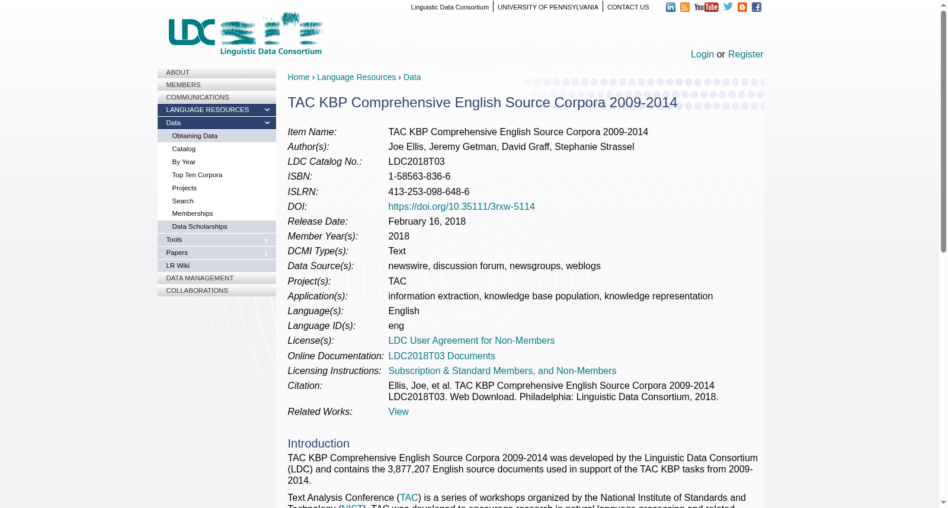Select Search in sidebar
Image resolution: width=948 pixels, height=508 pixels.
point(217,201)
